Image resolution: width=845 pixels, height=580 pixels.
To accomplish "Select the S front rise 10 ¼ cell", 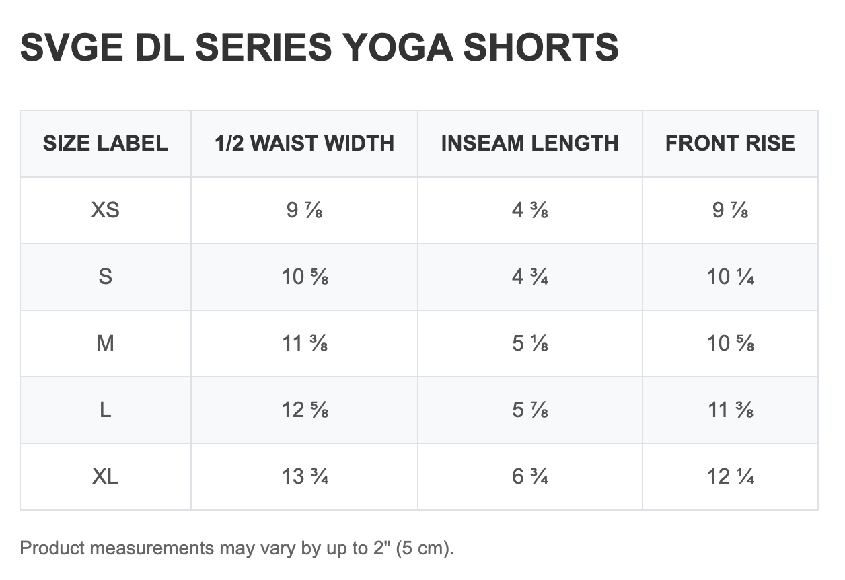I will point(730,277).
